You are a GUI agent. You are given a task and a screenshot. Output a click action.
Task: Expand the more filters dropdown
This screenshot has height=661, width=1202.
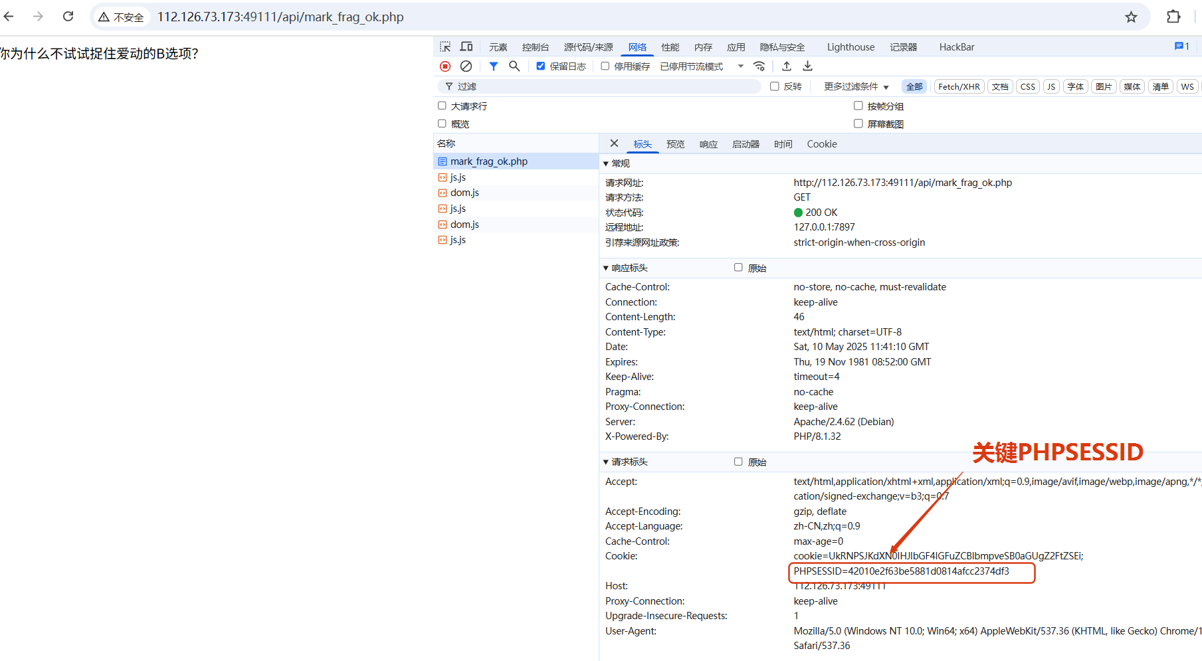pos(856,86)
